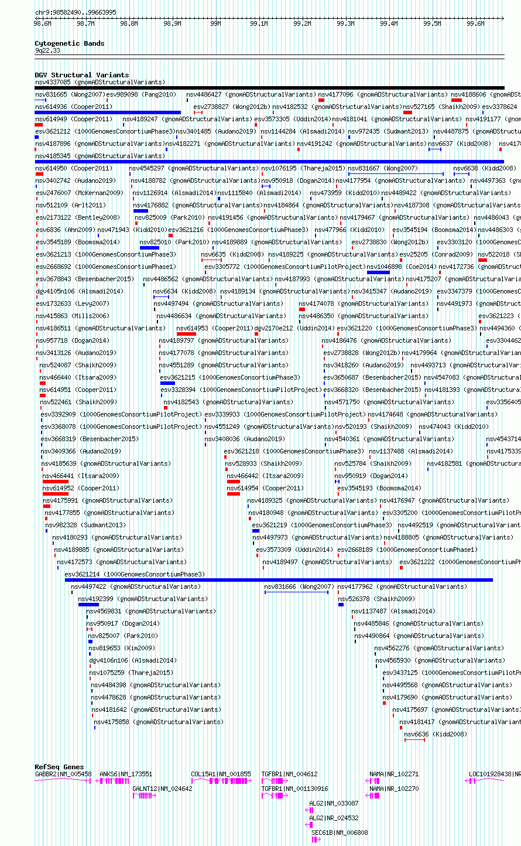Select the ANKS6 NM_173551 gene label
521x846 pixels.
click(126, 774)
